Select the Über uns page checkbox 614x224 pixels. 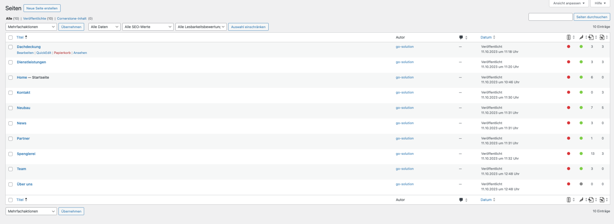point(11,184)
